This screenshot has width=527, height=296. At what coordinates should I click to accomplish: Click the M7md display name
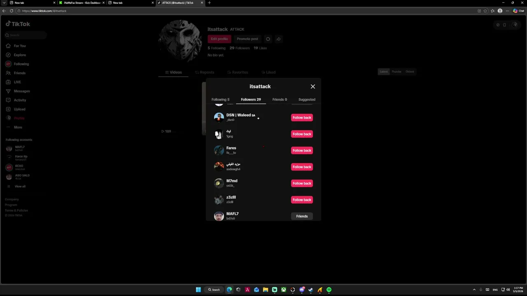pyautogui.click(x=232, y=181)
